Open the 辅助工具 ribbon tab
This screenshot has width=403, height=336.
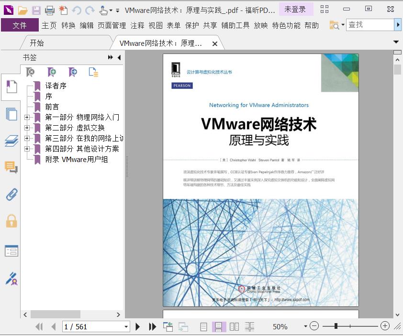pos(235,25)
